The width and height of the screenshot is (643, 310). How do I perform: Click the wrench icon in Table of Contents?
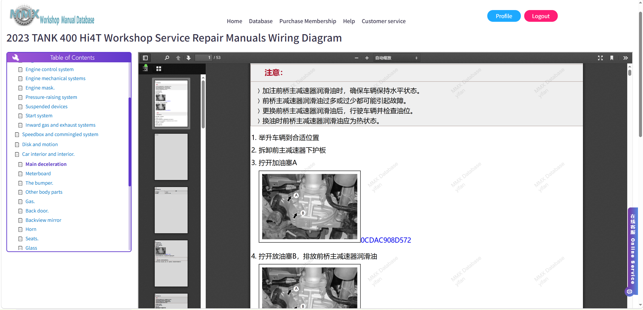pyautogui.click(x=15, y=57)
